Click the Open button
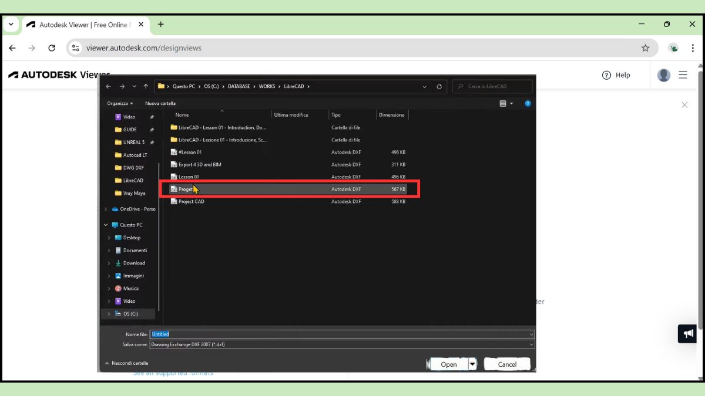This screenshot has height=396, width=705. [x=449, y=364]
